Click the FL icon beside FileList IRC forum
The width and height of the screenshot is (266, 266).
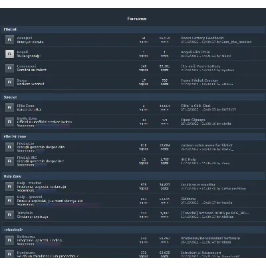9,161
